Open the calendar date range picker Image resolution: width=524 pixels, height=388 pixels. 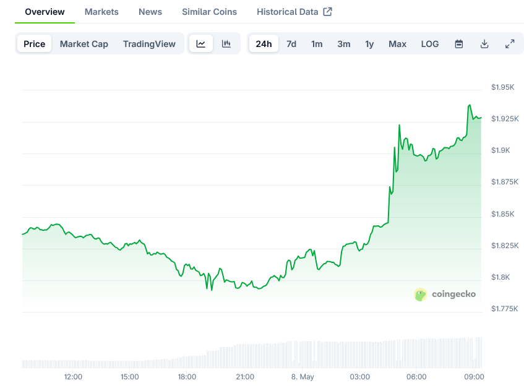(x=459, y=44)
